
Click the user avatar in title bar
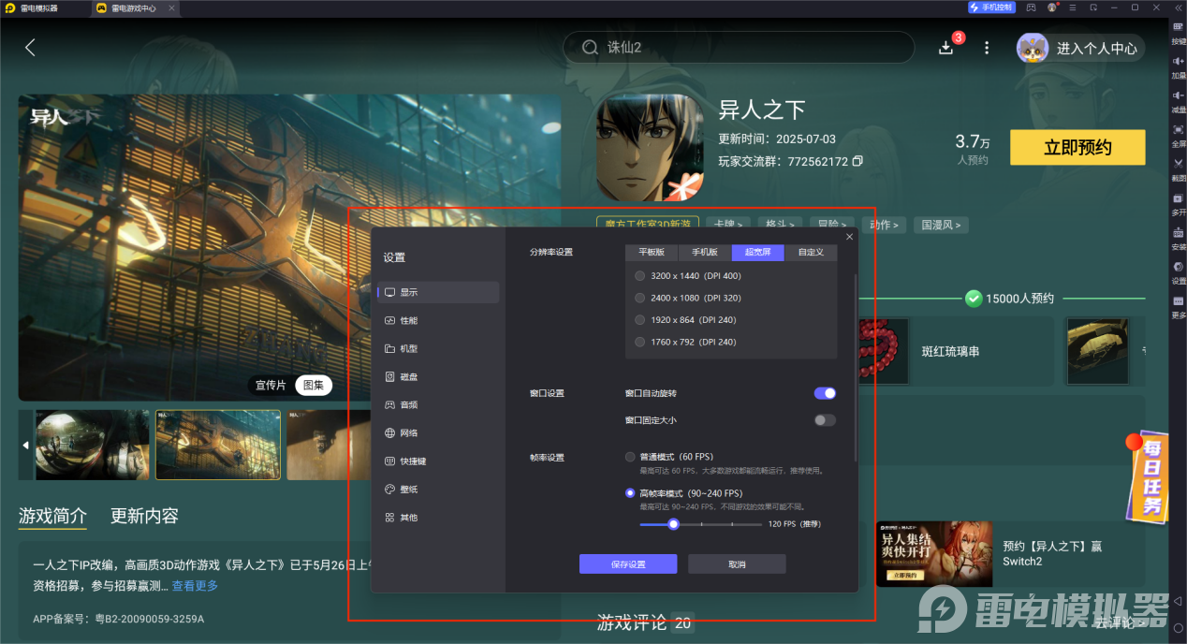pyautogui.click(x=1052, y=7)
